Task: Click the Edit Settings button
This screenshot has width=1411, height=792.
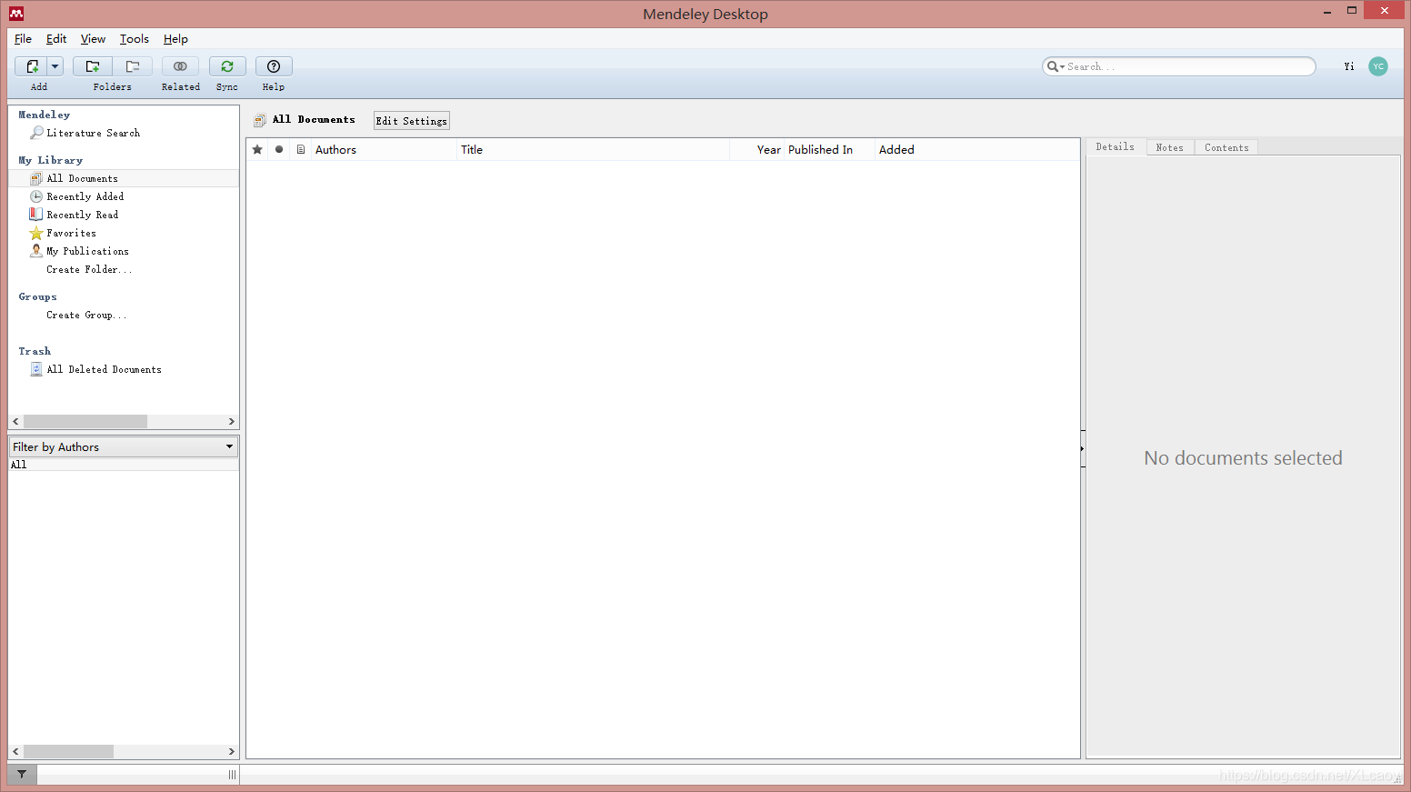Action: coord(412,121)
